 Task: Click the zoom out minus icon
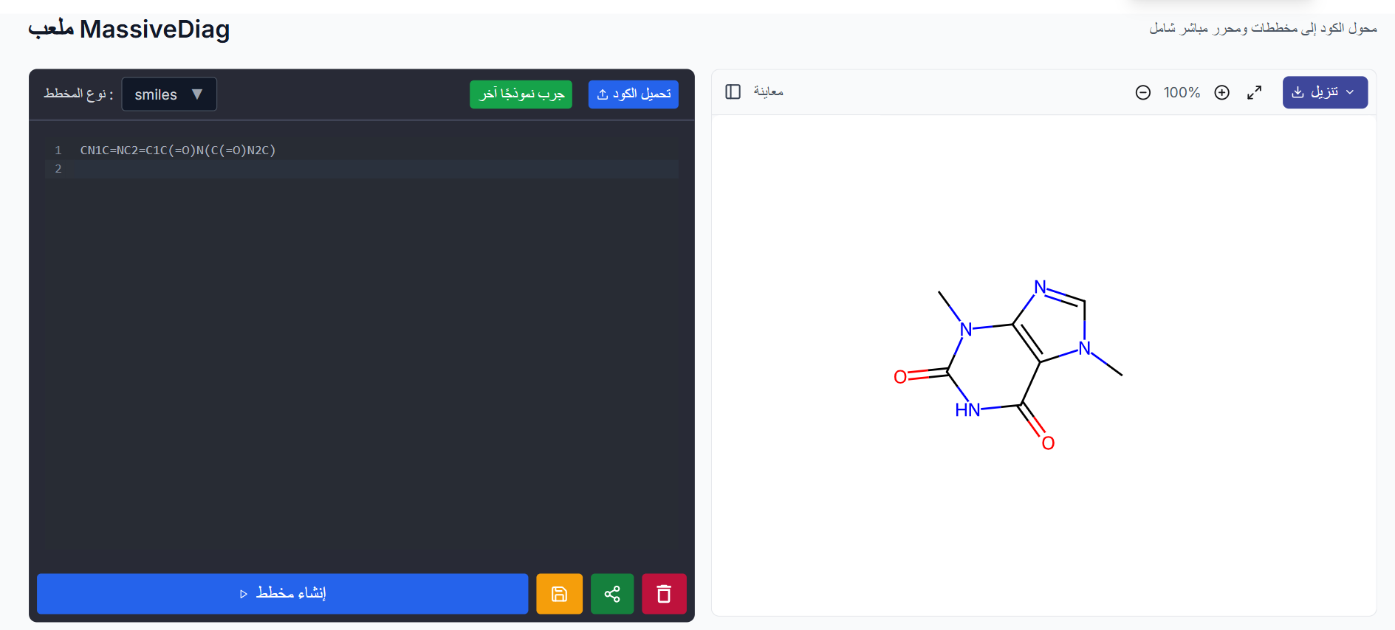click(1142, 92)
